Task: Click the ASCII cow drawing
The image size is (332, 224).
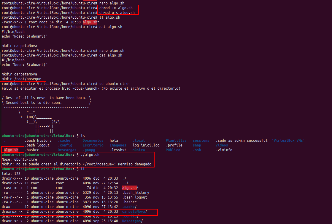Action: point(42,121)
